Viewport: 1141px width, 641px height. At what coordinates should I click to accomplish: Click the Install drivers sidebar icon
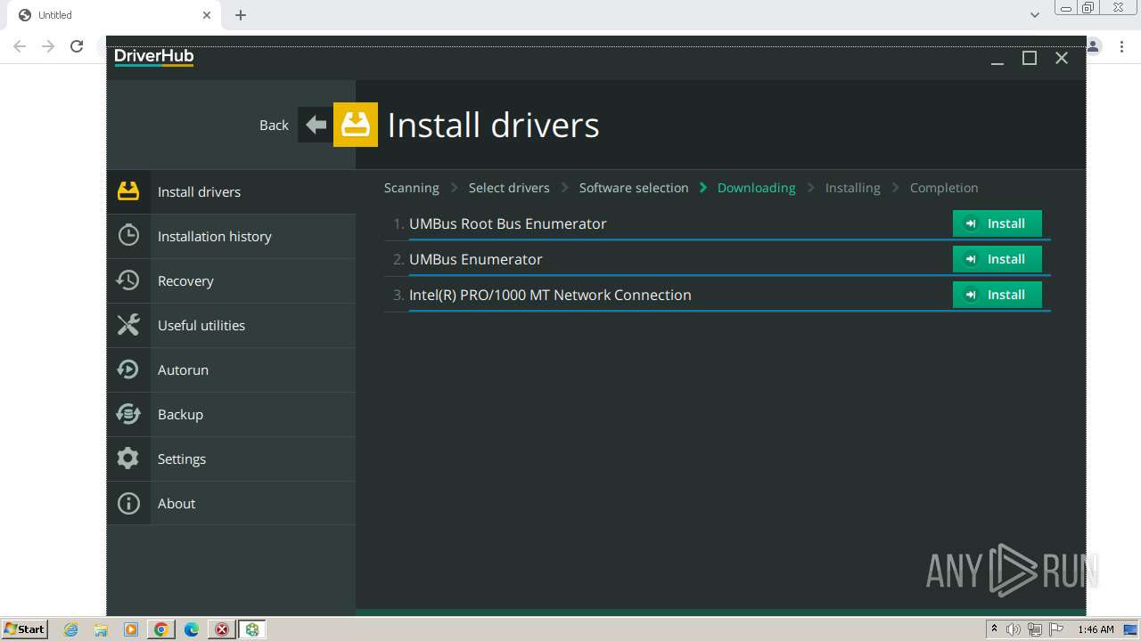(128, 191)
